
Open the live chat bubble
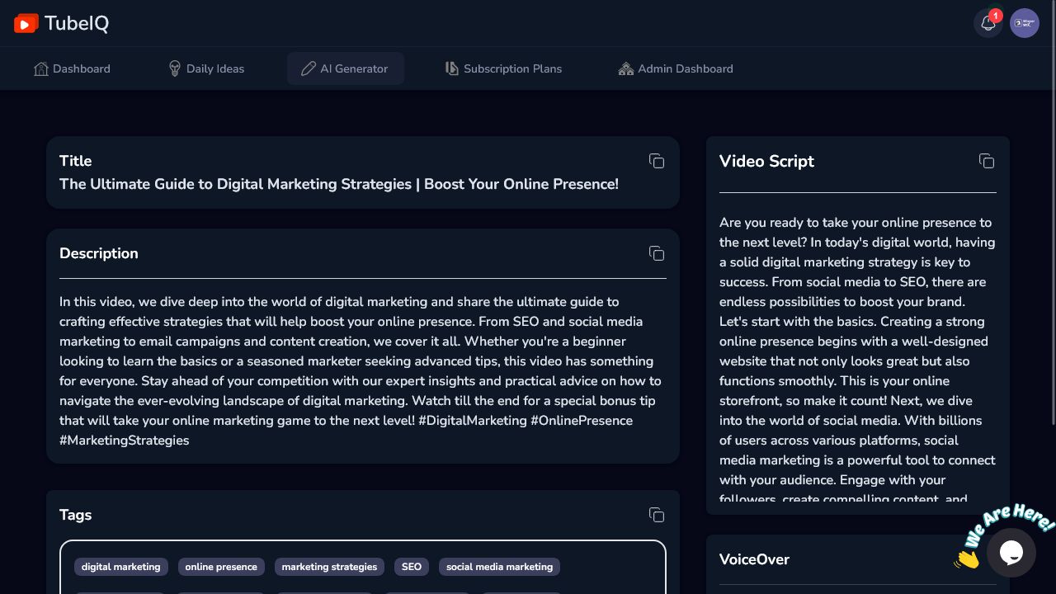1011,553
